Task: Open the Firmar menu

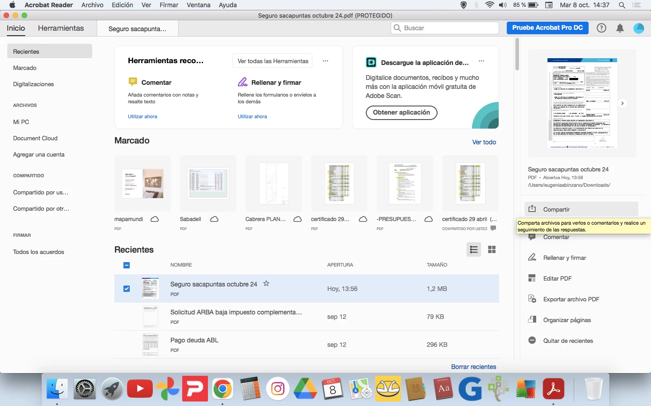Action: [x=169, y=5]
